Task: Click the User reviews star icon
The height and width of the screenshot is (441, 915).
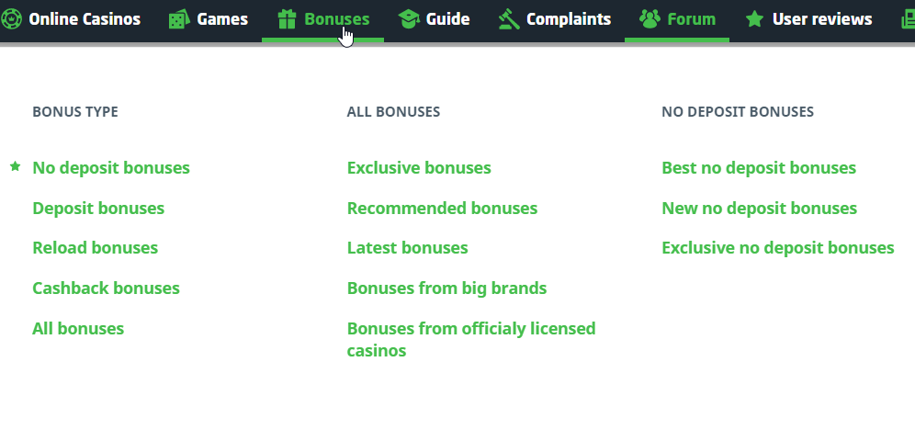Action: [x=754, y=19]
